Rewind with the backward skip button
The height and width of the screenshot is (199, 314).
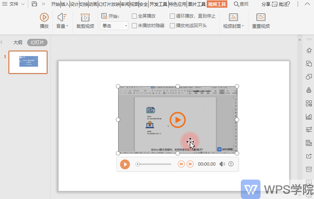tap(181, 164)
